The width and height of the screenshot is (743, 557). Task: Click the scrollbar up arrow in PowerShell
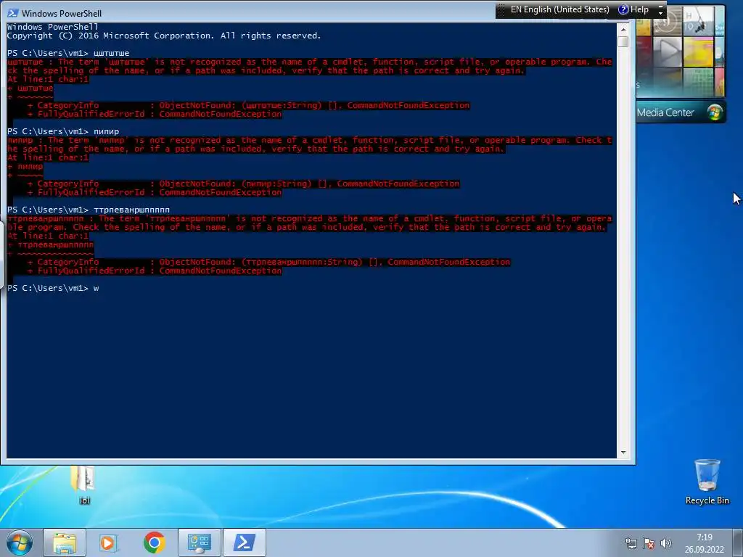coord(623,29)
